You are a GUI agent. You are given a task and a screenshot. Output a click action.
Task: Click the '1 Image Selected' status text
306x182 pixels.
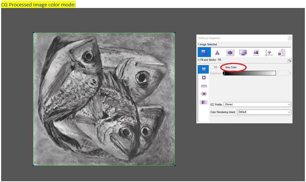[x=207, y=44]
